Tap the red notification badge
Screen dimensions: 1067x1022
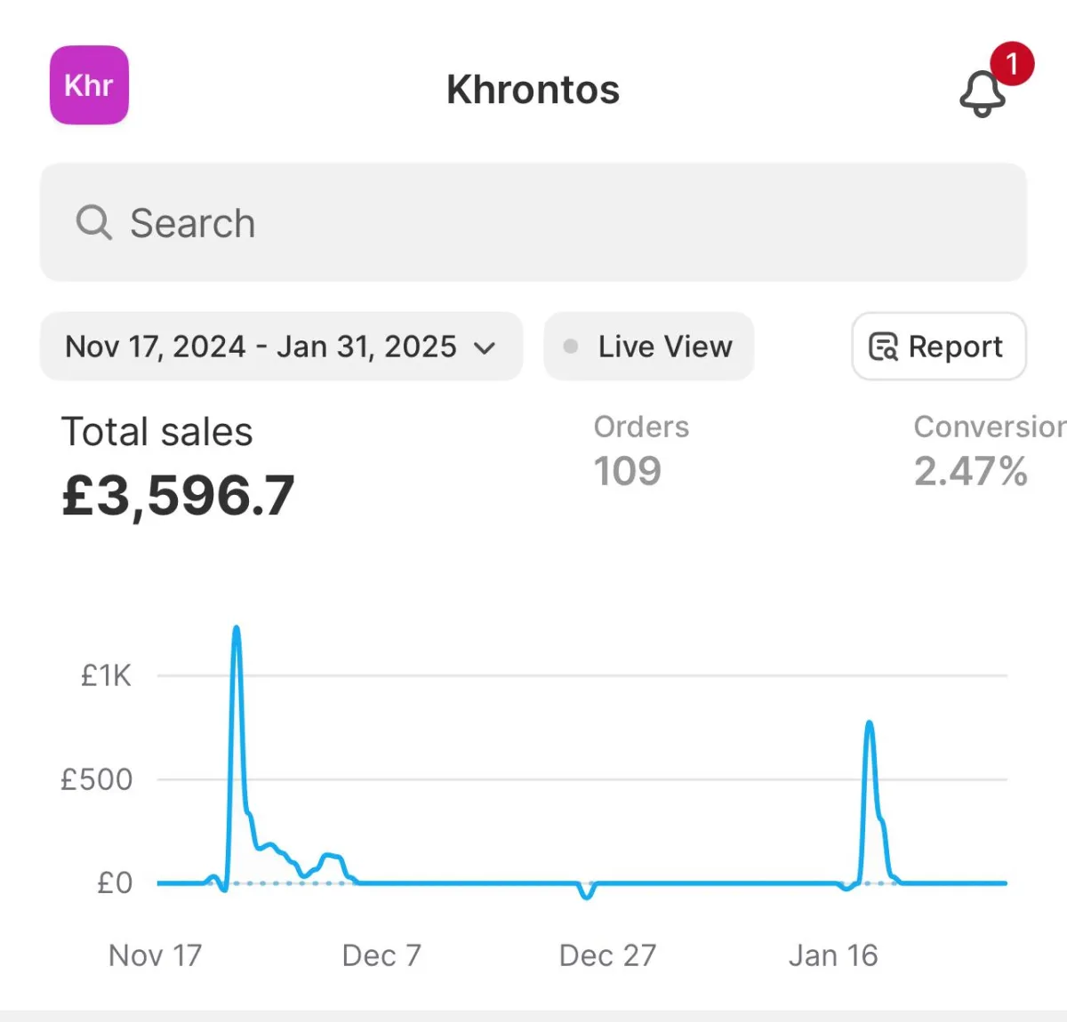point(1011,64)
